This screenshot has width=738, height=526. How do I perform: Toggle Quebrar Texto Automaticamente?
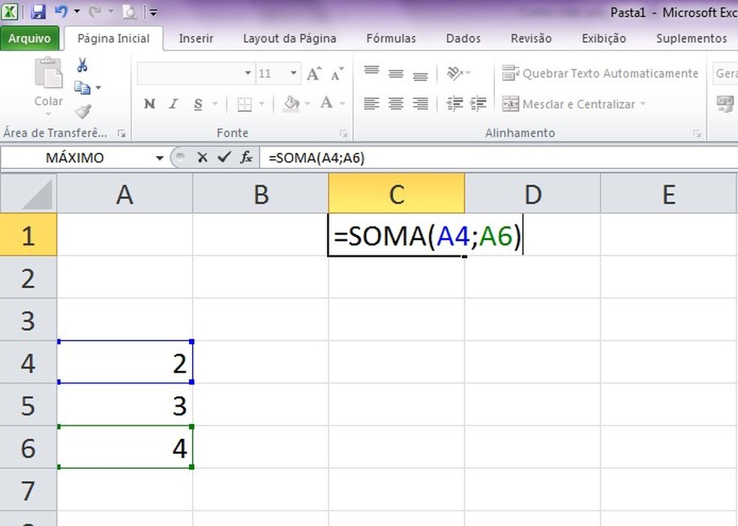coord(600,74)
